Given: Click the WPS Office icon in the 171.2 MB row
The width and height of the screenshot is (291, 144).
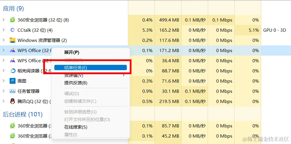Looking at the screenshot, I should coord(13,50).
